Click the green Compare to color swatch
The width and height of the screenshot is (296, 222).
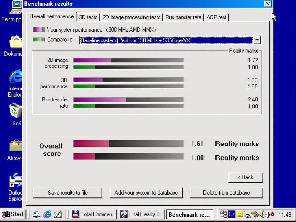[x=39, y=39]
